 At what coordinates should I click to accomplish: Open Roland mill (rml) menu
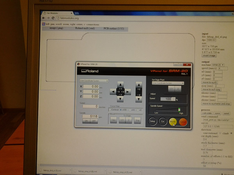tap(85, 28)
